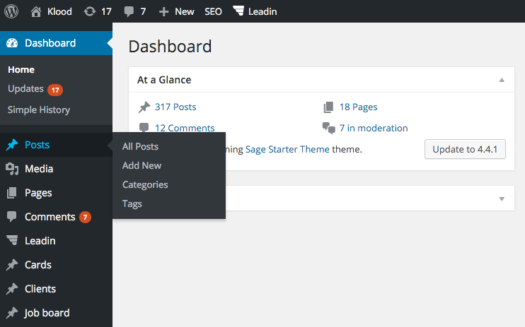Open the 7 in moderation link

(x=373, y=128)
